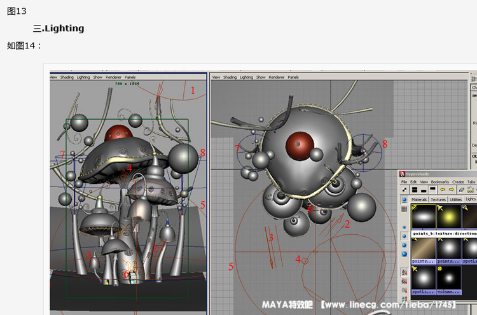Click the 三.Lighting heading
477x315 pixels.
tap(59, 28)
